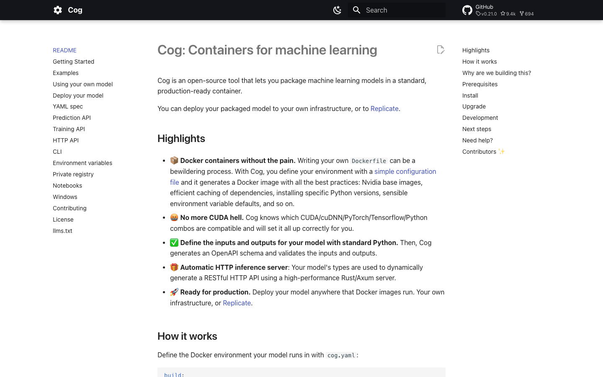Jump to the Contributors section
Viewport: 603px width, 377px height.
484,152
